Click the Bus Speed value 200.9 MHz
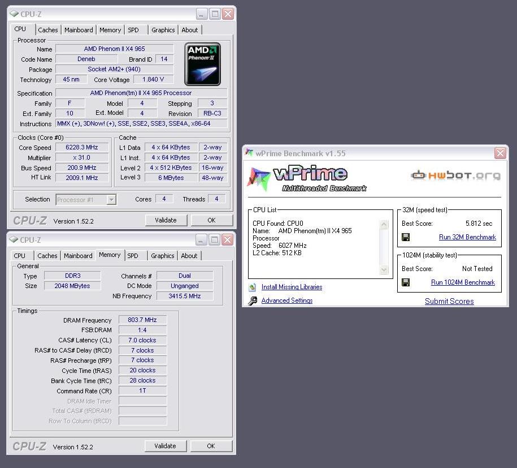Viewport: 517px width, 468px height. coord(82,168)
